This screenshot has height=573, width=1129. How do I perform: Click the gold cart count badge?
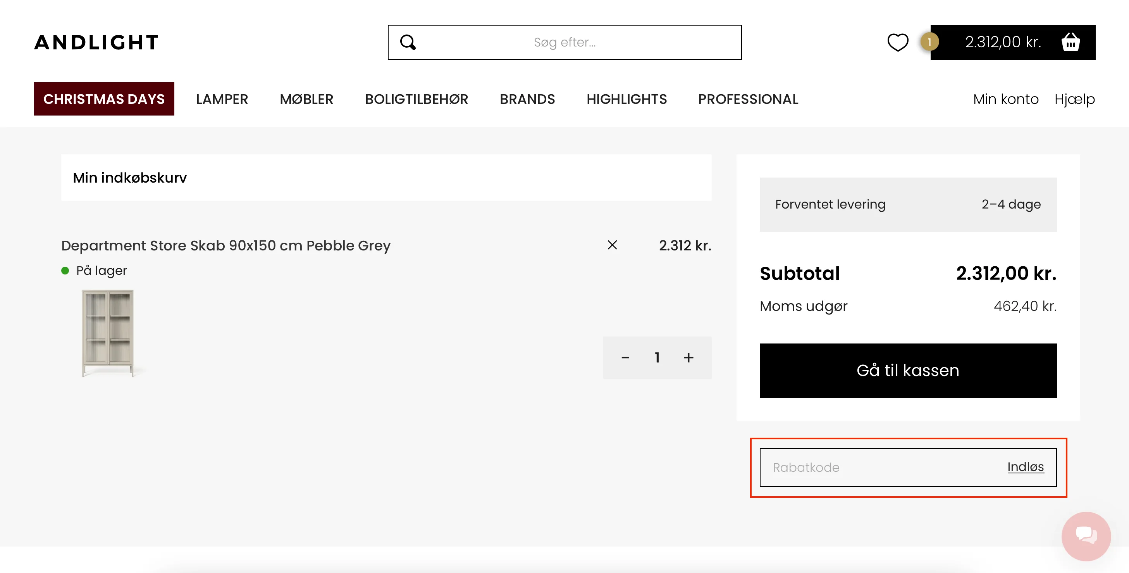click(929, 42)
